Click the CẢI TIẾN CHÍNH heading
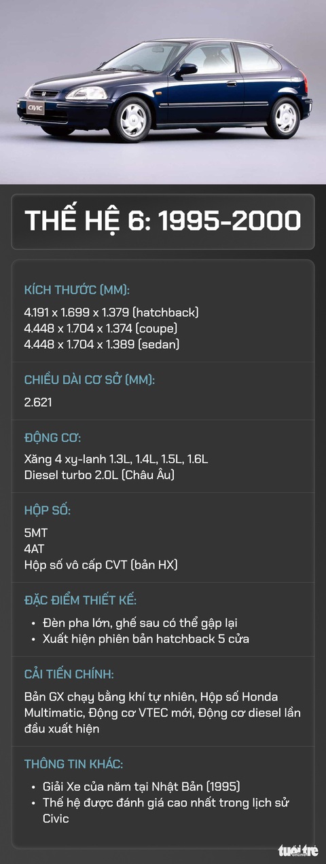Image resolution: width=326 pixels, height=864 pixels. pos(69,674)
